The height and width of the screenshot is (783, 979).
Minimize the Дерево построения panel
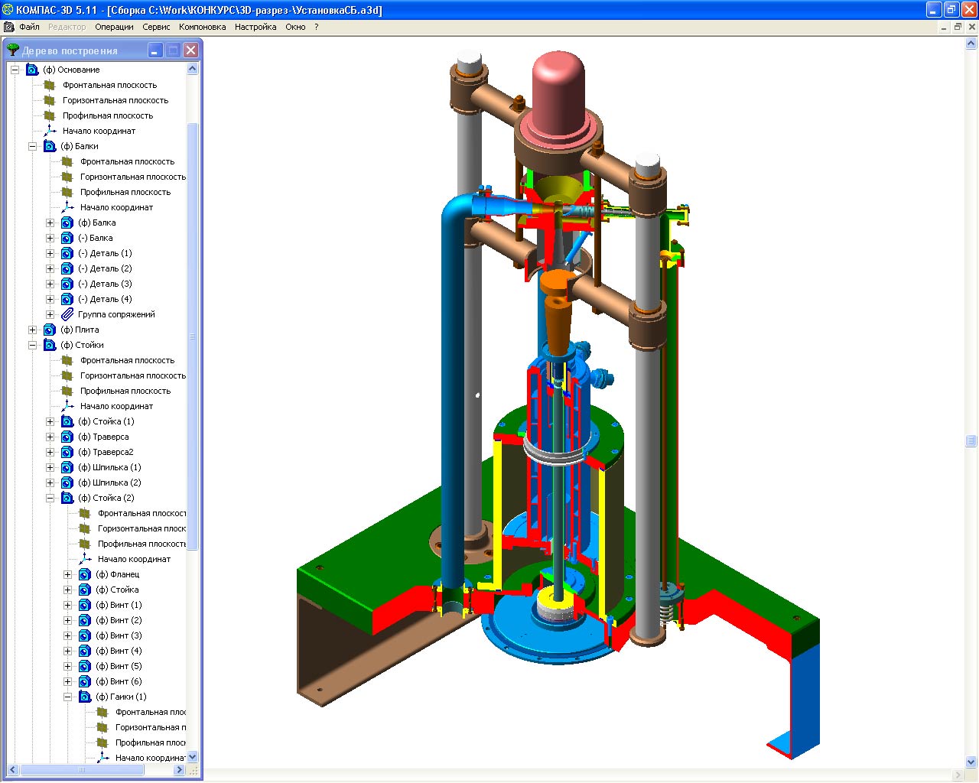(x=155, y=50)
